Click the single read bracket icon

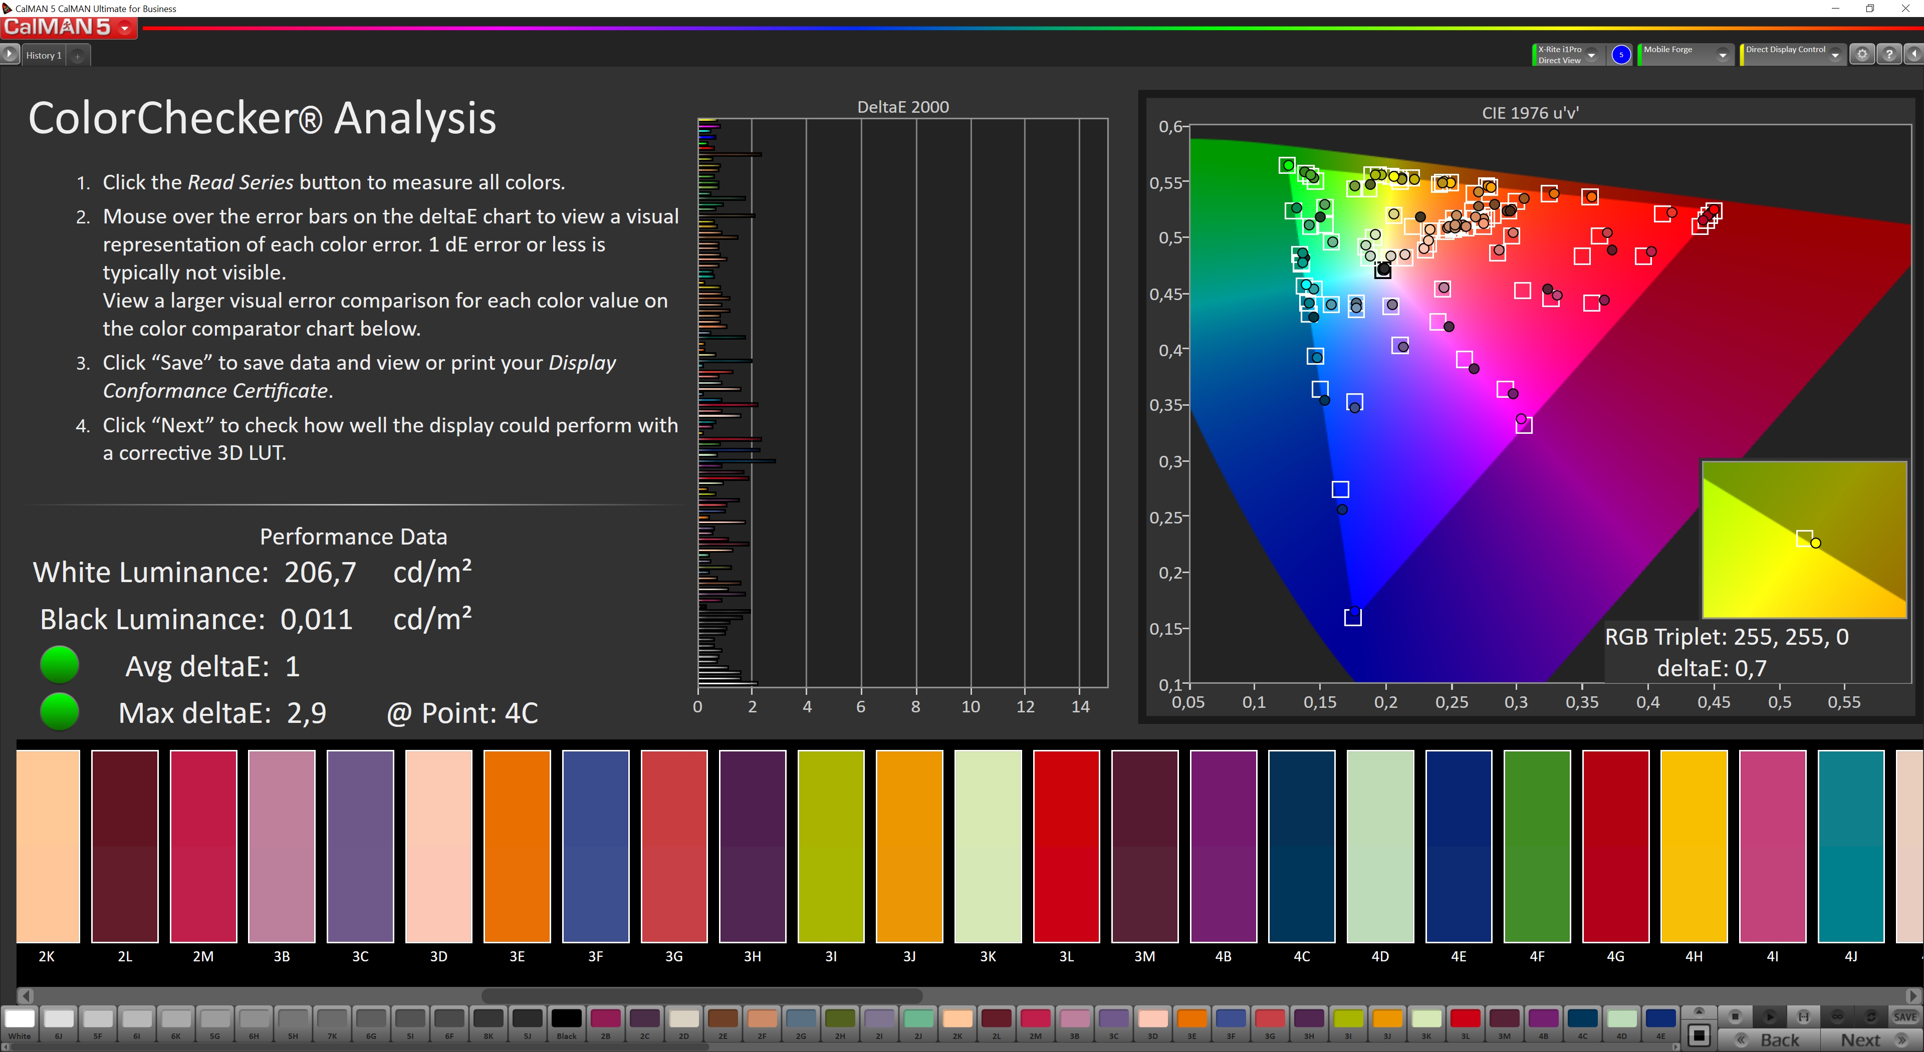1803,1016
